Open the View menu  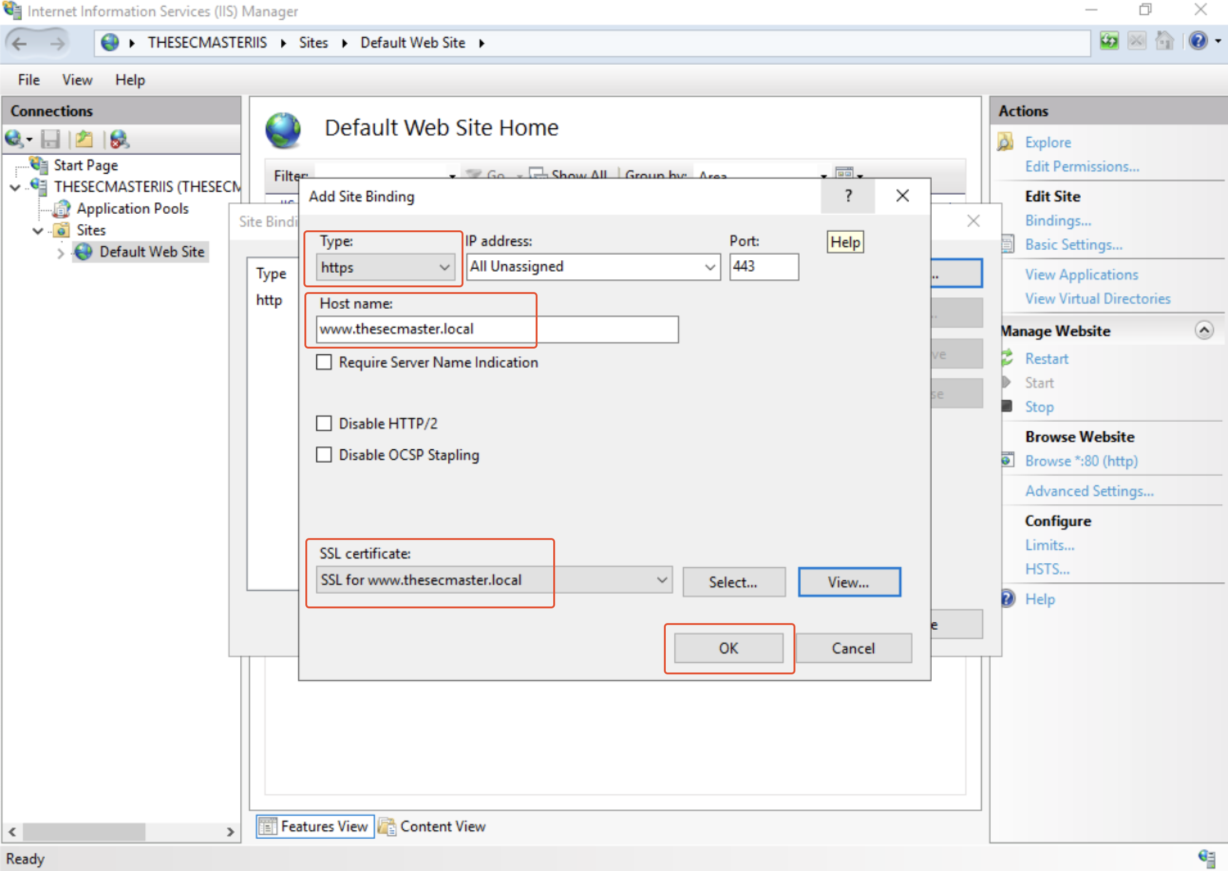77,80
